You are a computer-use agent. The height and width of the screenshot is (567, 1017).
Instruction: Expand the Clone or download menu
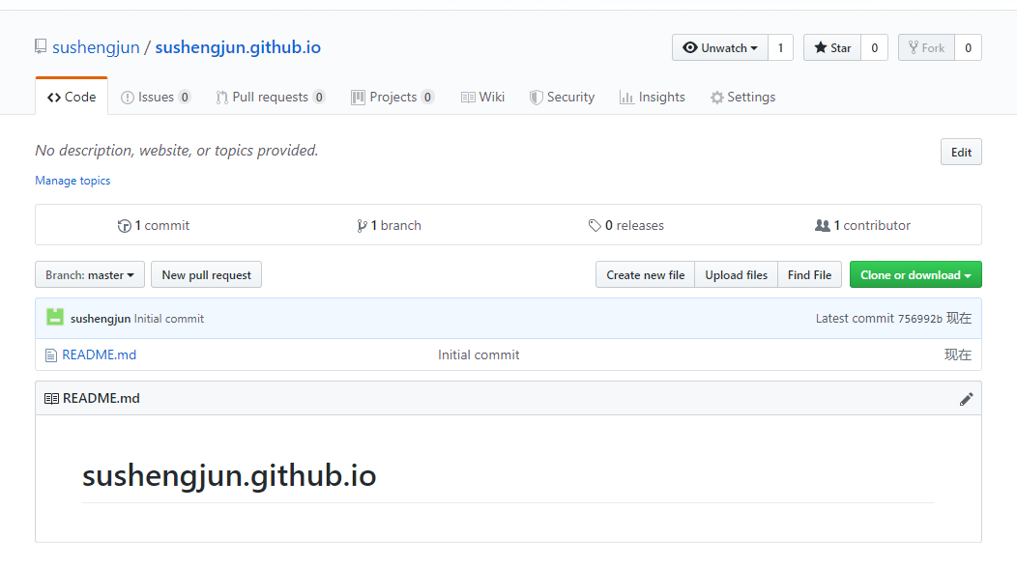pyautogui.click(x=915, y=274)
